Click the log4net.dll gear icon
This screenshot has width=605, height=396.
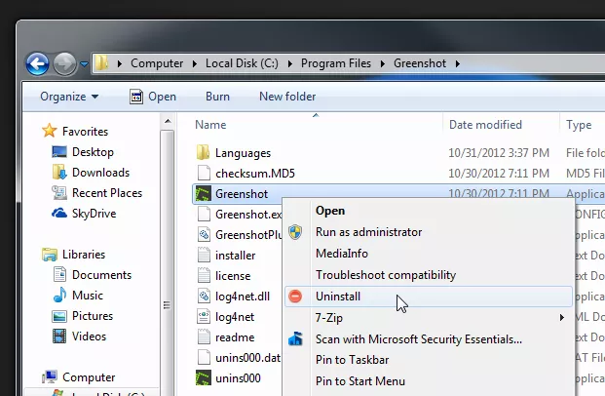pyautogui.click(x=204, y=296)
